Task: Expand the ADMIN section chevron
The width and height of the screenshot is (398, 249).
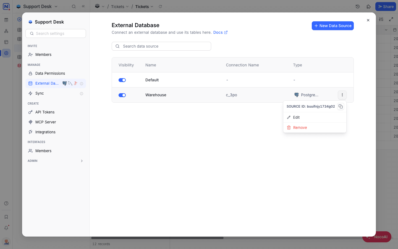Action: (x=82, y=161)
